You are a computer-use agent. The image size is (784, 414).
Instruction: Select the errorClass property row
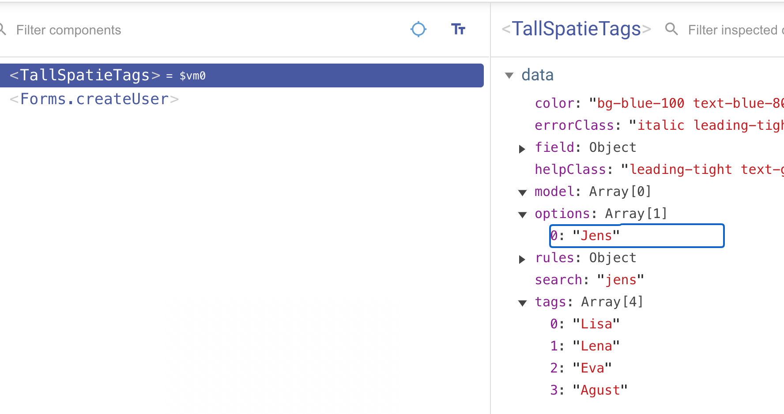[659, 125]
